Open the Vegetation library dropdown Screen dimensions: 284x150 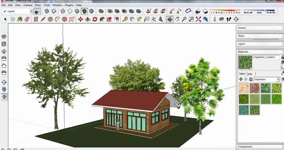click(x=278, y=79)
